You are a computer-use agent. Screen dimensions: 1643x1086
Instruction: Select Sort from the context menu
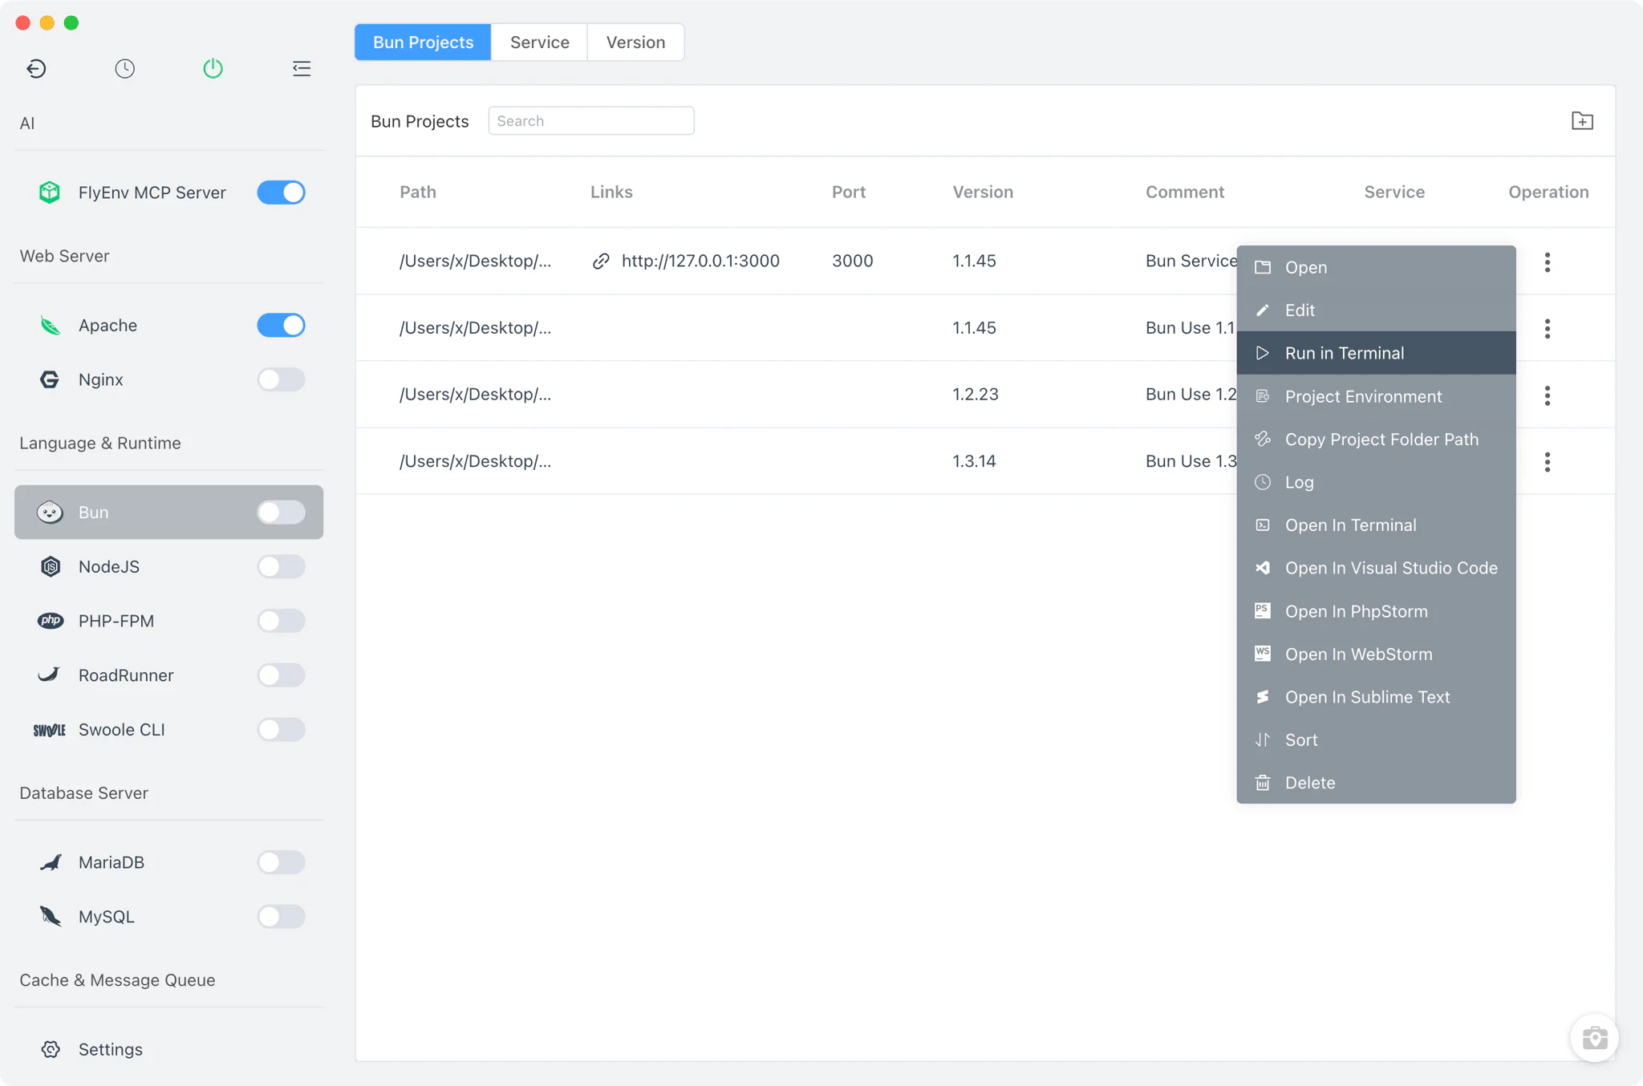(x=1376, y=740)
